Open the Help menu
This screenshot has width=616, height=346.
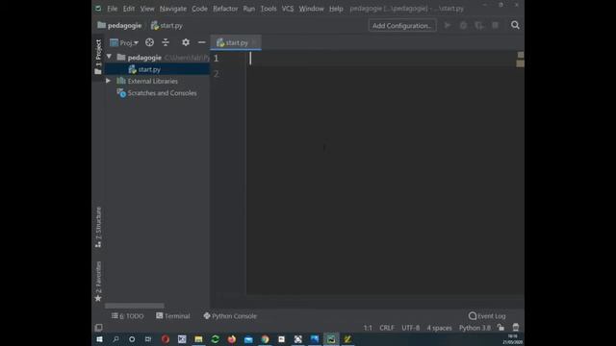pos(336,9)
